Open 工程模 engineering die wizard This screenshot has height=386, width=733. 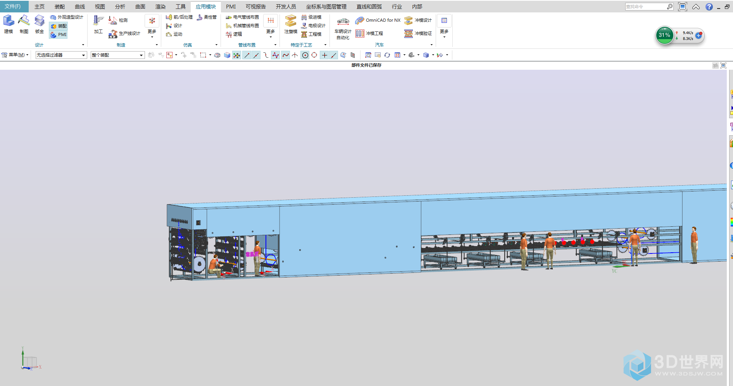point(311,34)
